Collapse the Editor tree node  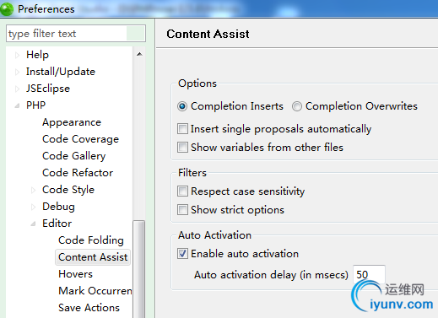33,224
